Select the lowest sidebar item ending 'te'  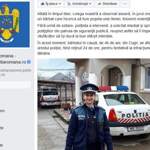click(2, 145)
